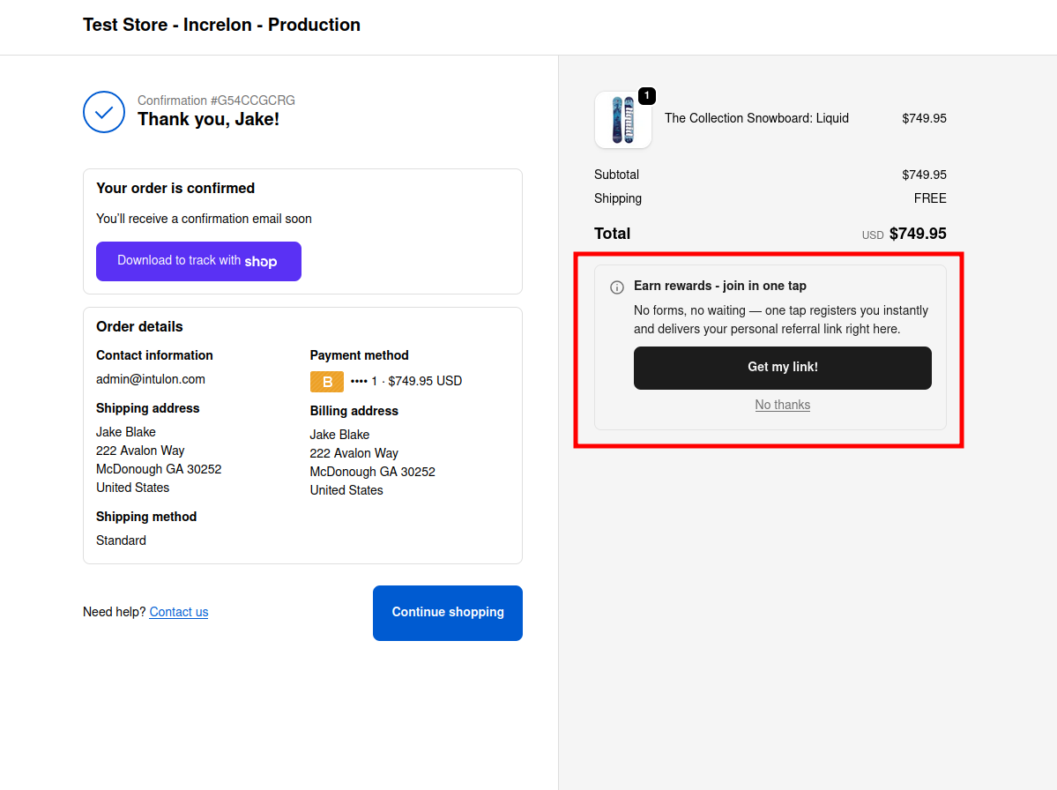Click the confirmation email soon message
This screenshot has width=1057, height=790.
pyautogui.click(x=204, y=219)
